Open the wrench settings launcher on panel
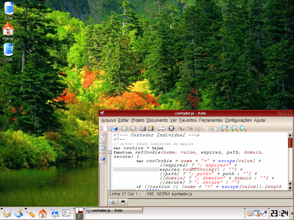Screen dimensions: 294x220 (30, 213)
